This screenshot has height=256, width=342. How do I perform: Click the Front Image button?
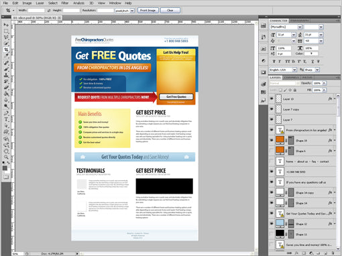point(148,10)
